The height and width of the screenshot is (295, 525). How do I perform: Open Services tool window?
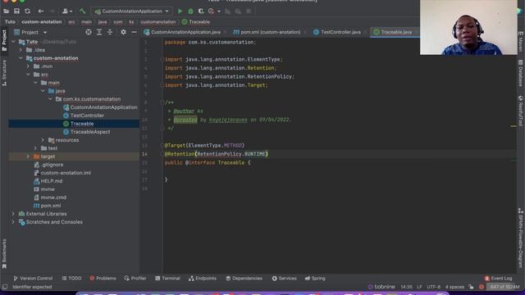(285, 279)
